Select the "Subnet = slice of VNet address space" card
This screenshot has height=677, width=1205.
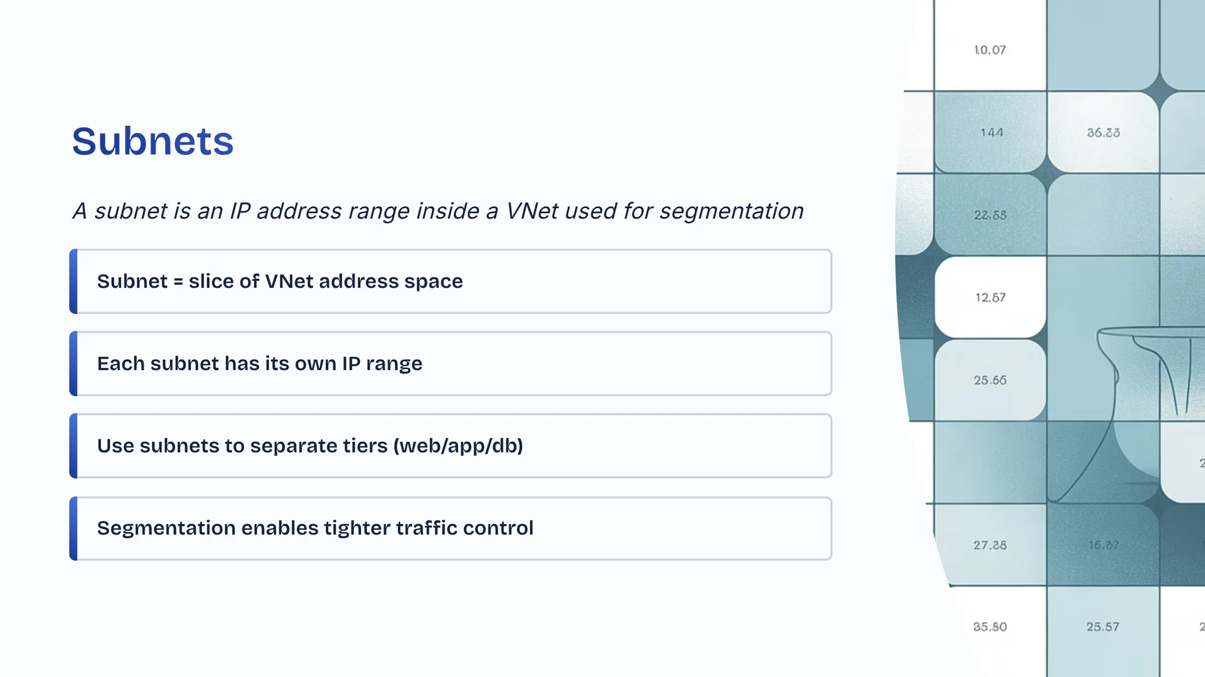tap(451, 281)
